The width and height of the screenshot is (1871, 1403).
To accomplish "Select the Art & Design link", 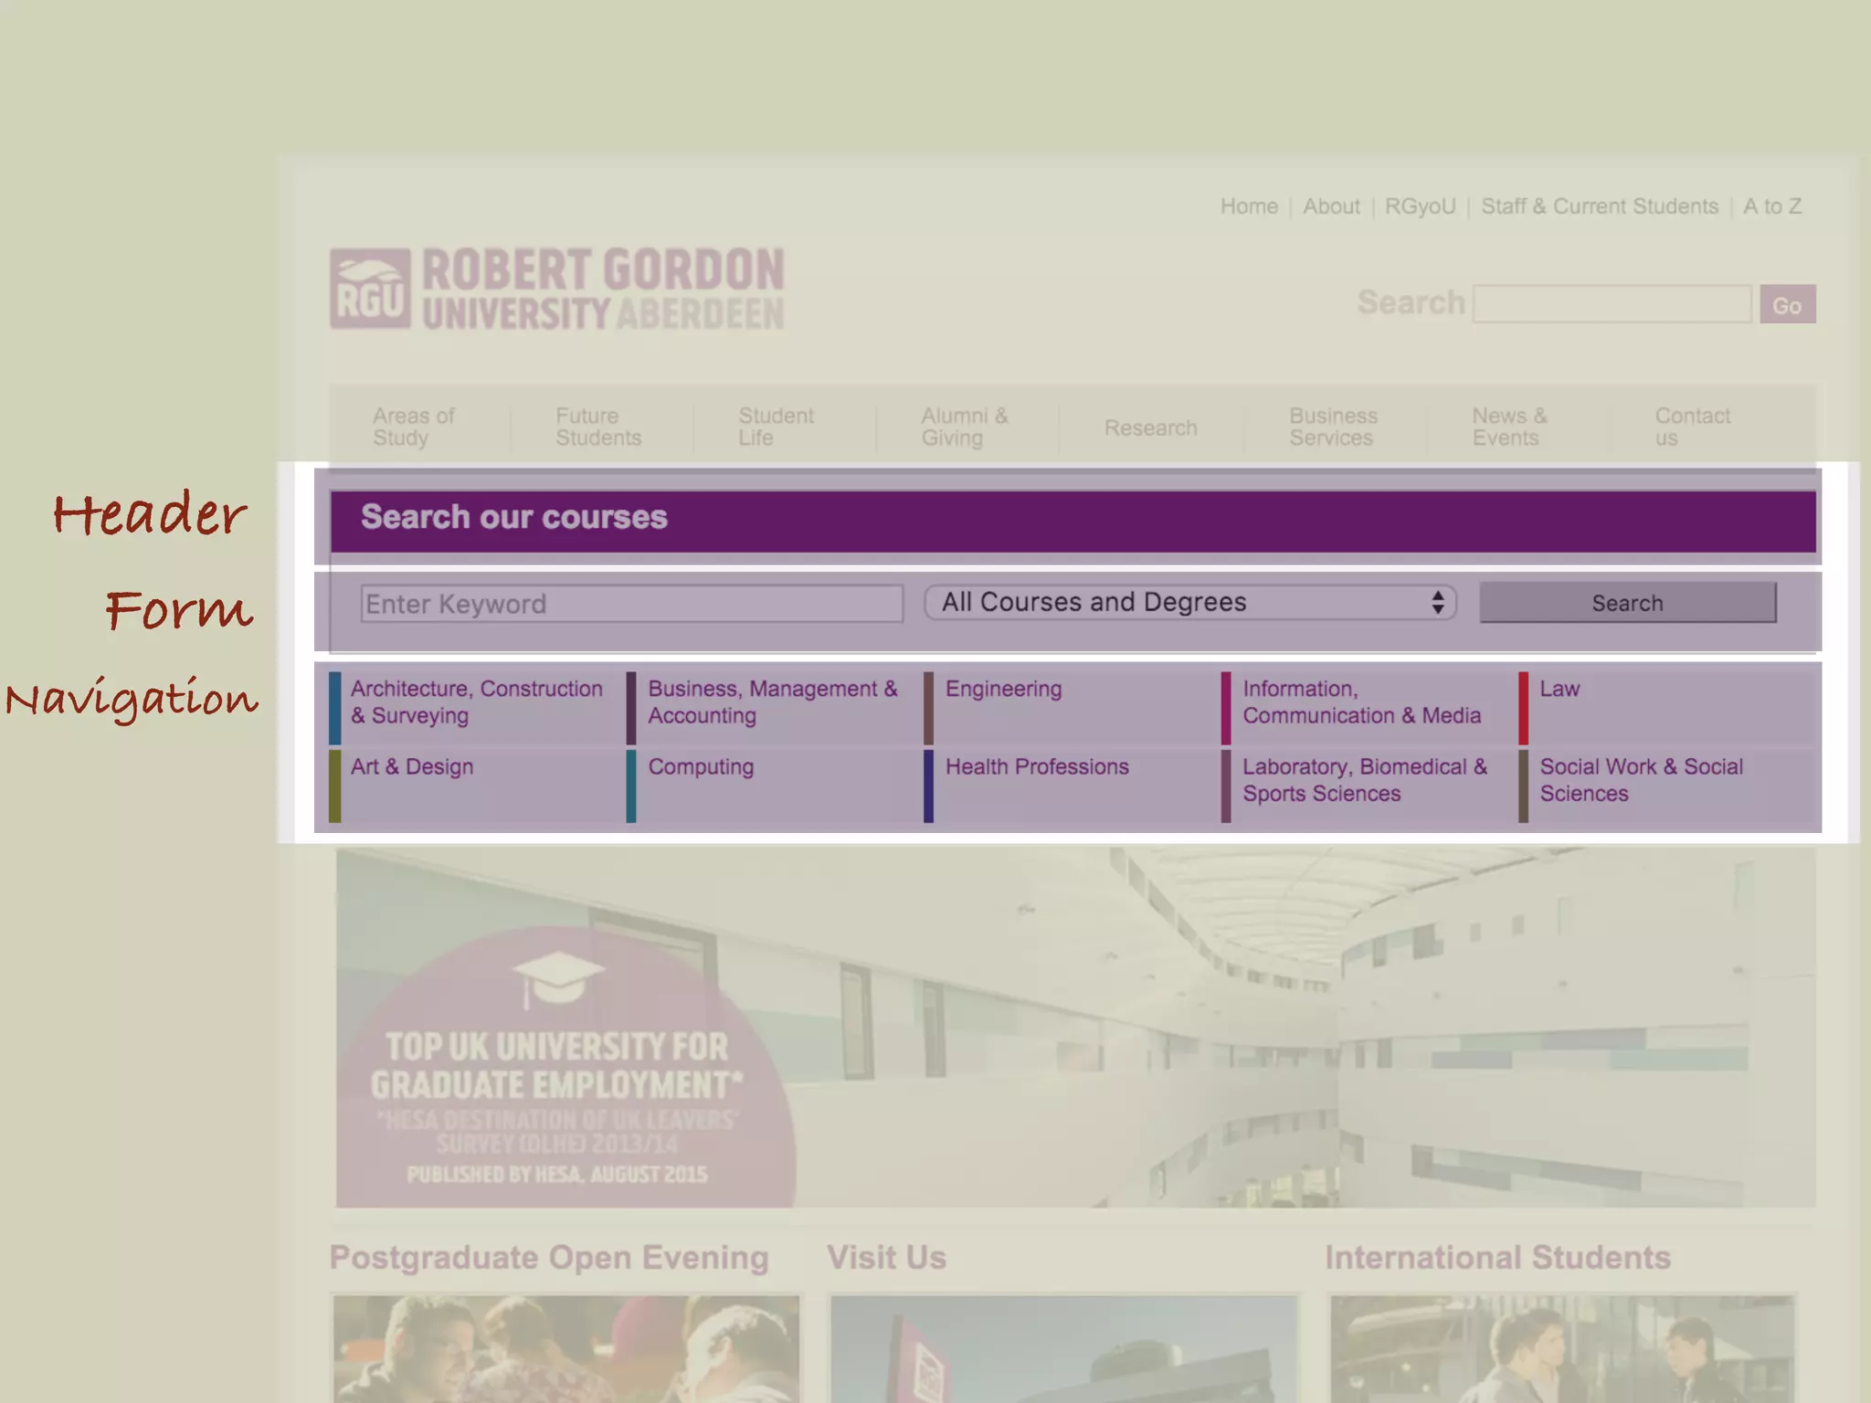I will point(412,767).
